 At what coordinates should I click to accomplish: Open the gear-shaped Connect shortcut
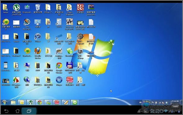tap(80, 36)
